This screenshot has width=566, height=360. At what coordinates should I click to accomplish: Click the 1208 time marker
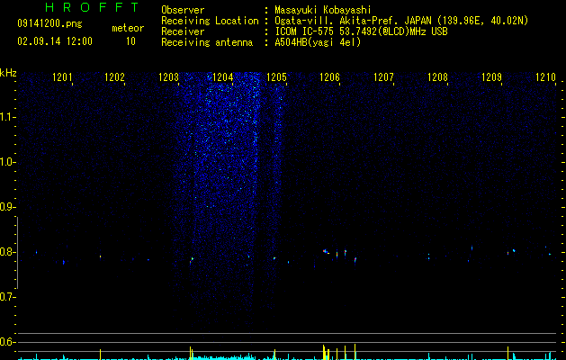tap(438, 77)
